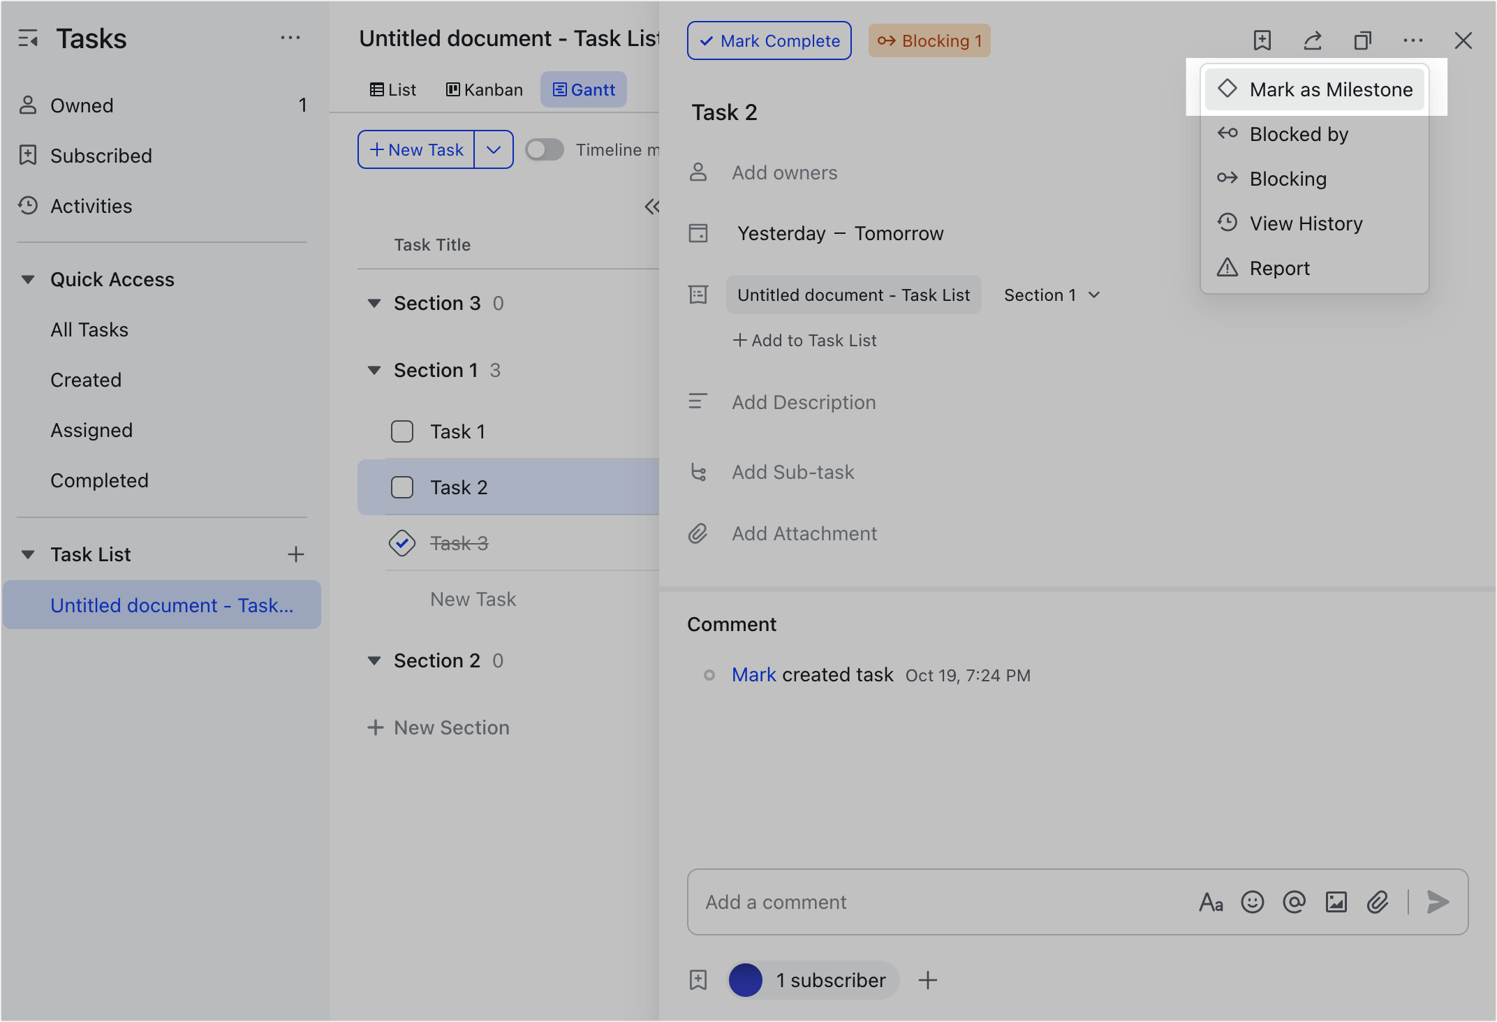This screenshot has width=1497, height=1022.
Task: Mention someone using the @ icon
Action: point(1295,902)
